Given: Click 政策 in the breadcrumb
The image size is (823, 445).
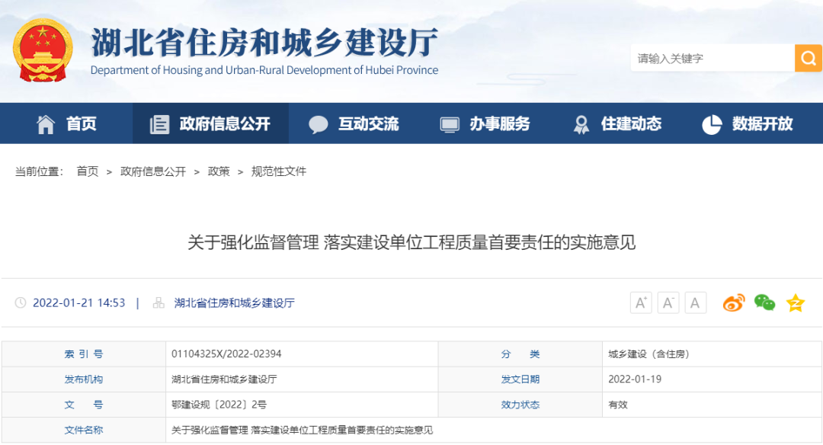Looking at the screenshot, I should click(x=219, y=171).
